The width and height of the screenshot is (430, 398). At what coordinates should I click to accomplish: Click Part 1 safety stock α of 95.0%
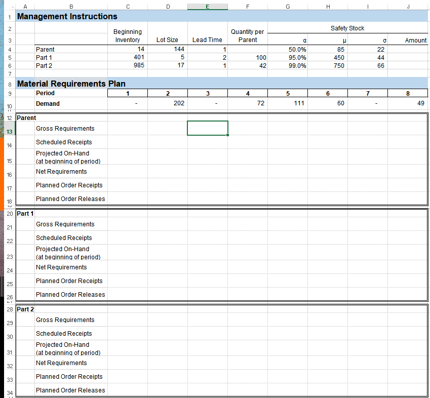pos(287,57)
